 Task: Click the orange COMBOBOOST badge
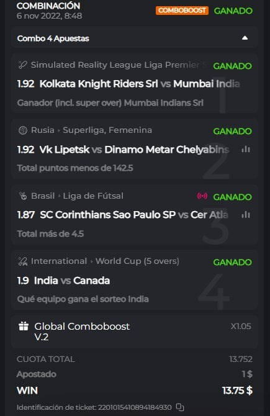[x=182, y=11]
